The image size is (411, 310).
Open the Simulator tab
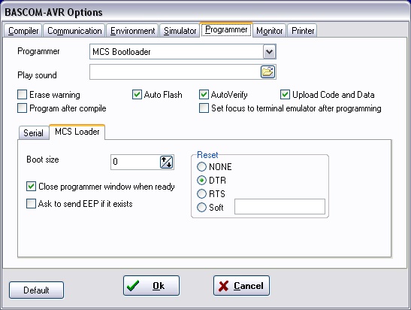180,31
